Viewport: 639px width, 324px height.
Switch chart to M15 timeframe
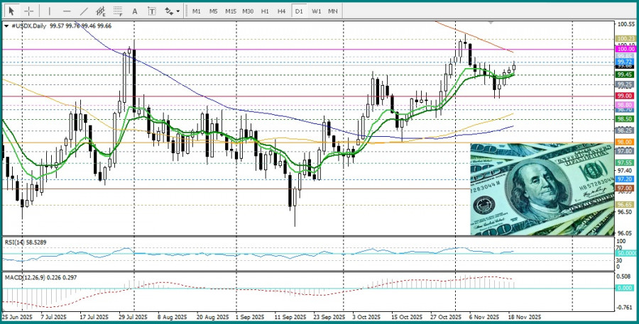click(x=231, y=11)
